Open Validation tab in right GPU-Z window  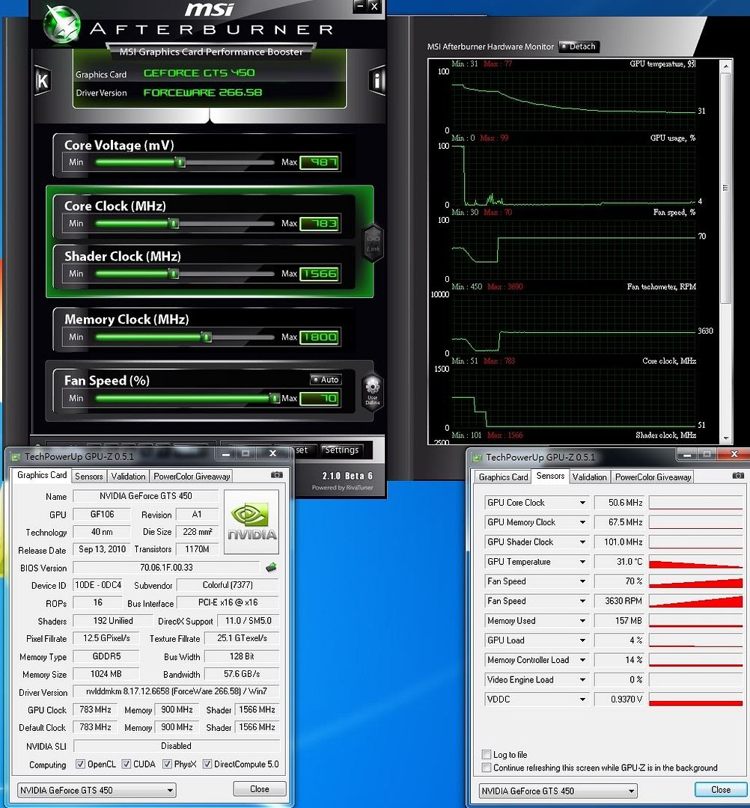tap(589, 477)
